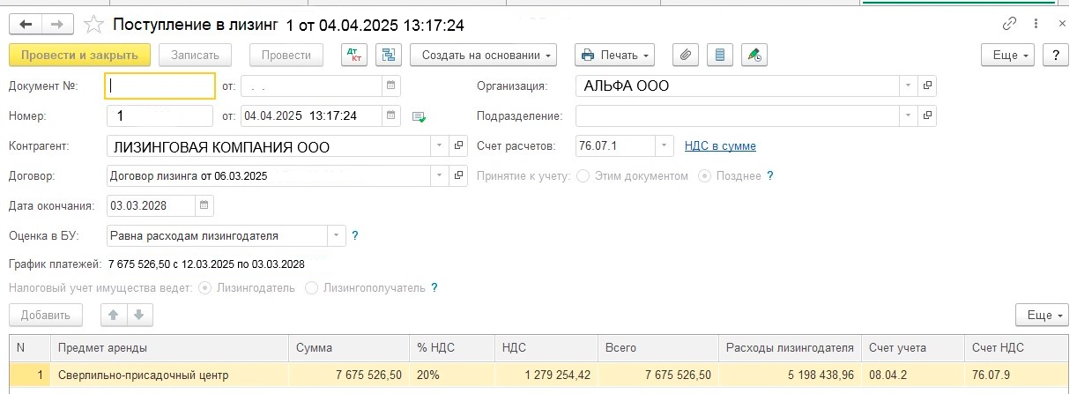The image size is (1077, 394).
Task: Open Контрагент record button
Action: (458, 146)
